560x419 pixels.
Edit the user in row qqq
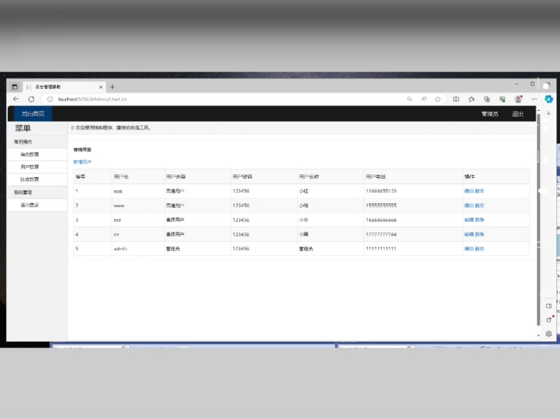[469, 191]
